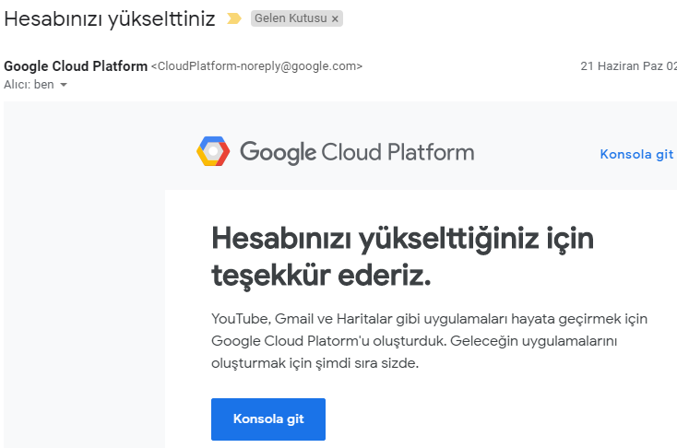Screen dimensions: 677x448
Task: Click the Google Cloud Platform wordmark text
Action: [357, 152]
